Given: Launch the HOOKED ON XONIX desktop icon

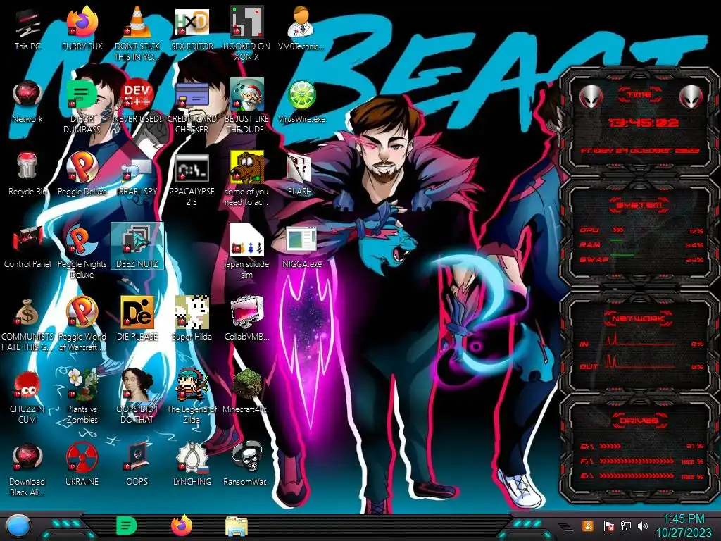Looking at the screenshot, I should (x=246, y=33).
